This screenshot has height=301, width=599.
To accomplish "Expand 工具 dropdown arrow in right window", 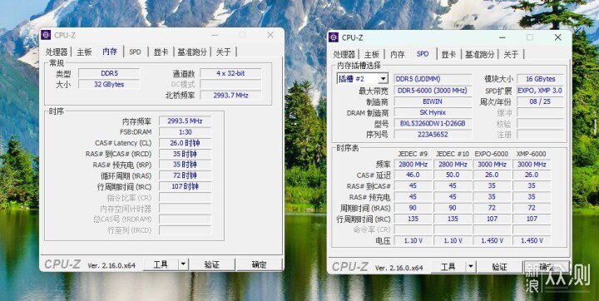I will pyautogui.click(x=471, y=268).
